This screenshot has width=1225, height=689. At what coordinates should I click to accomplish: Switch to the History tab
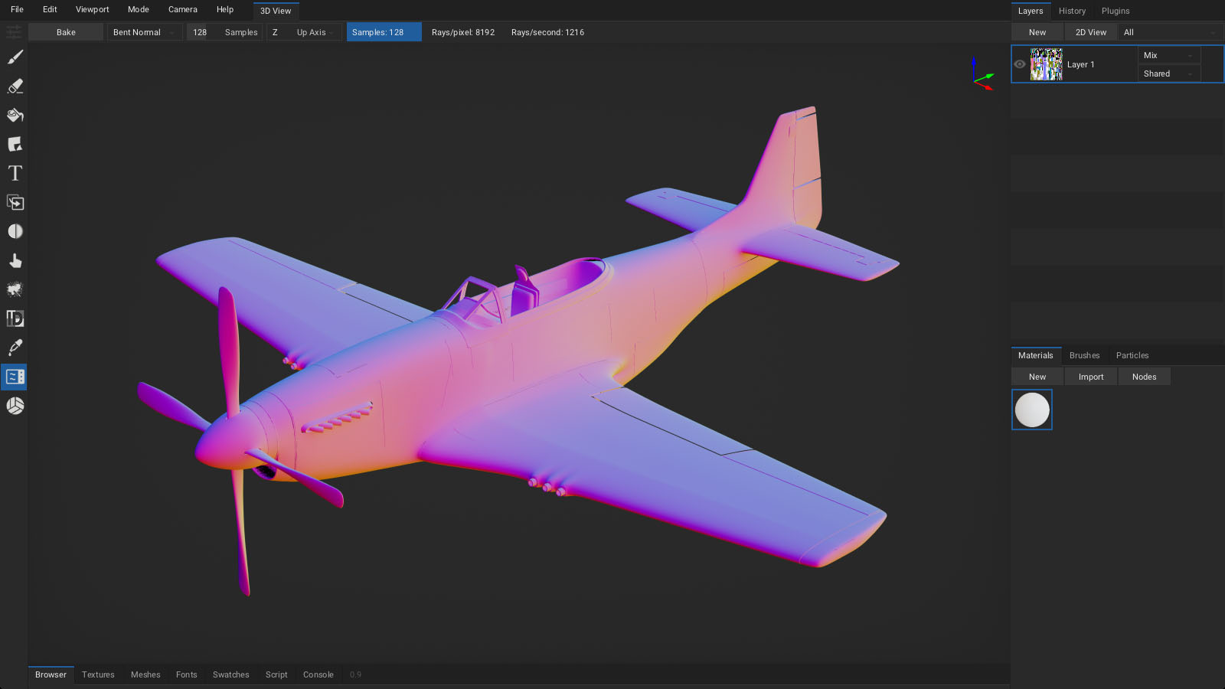[x=1072, y=11]
